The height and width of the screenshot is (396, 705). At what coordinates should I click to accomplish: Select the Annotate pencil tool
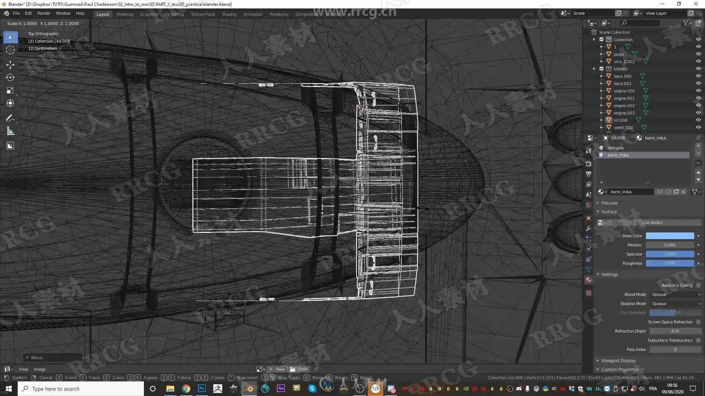10,118
